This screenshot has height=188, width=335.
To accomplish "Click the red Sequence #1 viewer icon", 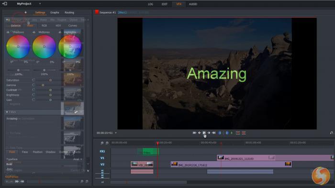I will point(97,12).
